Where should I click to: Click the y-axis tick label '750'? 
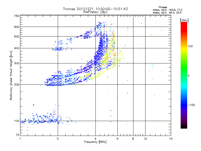17,16
